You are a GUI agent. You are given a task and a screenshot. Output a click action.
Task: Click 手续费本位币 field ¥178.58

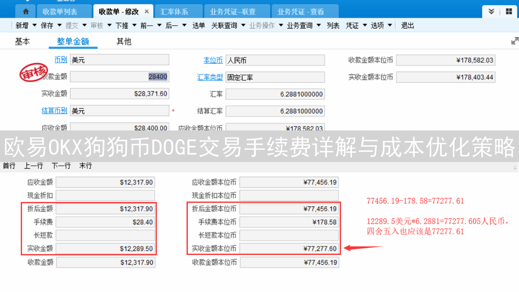(x=289, y=222)
